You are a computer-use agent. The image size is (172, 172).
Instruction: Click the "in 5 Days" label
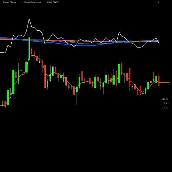click(165, 108)
